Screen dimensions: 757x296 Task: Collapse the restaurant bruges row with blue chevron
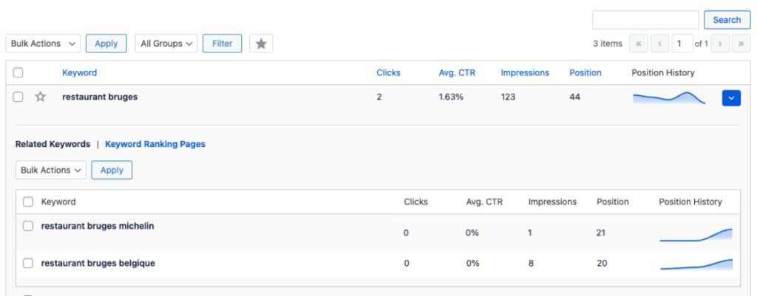[x=731, y=98]
